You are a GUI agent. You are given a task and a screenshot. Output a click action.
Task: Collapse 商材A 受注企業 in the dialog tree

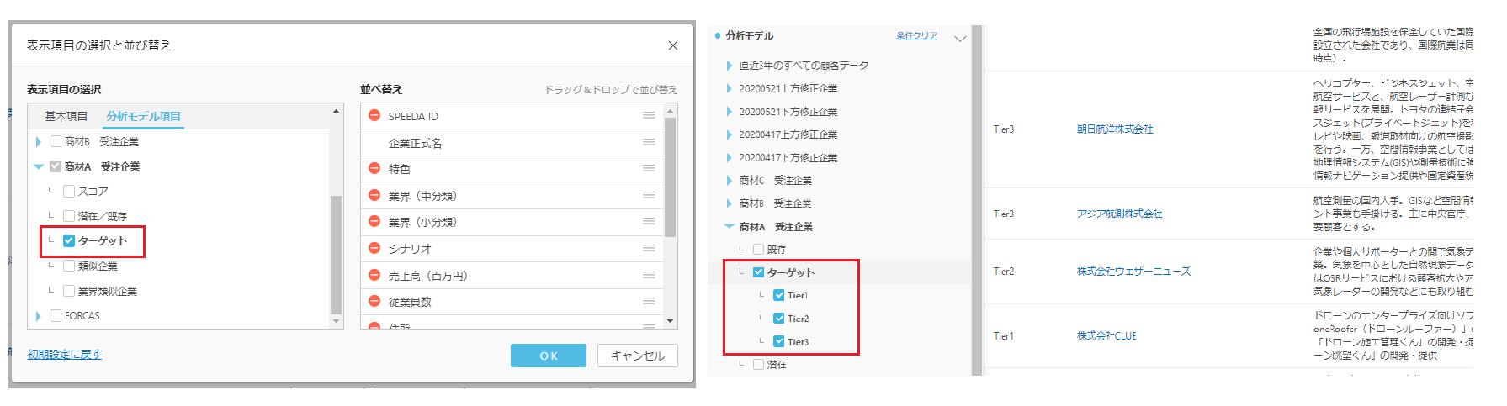[39, 166]
